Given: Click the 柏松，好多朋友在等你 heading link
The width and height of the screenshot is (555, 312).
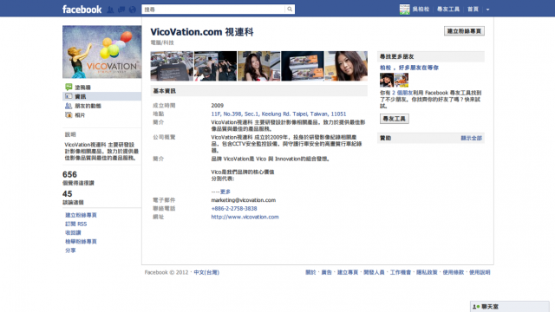Looking at the screenshot, I should click(408, 68).
